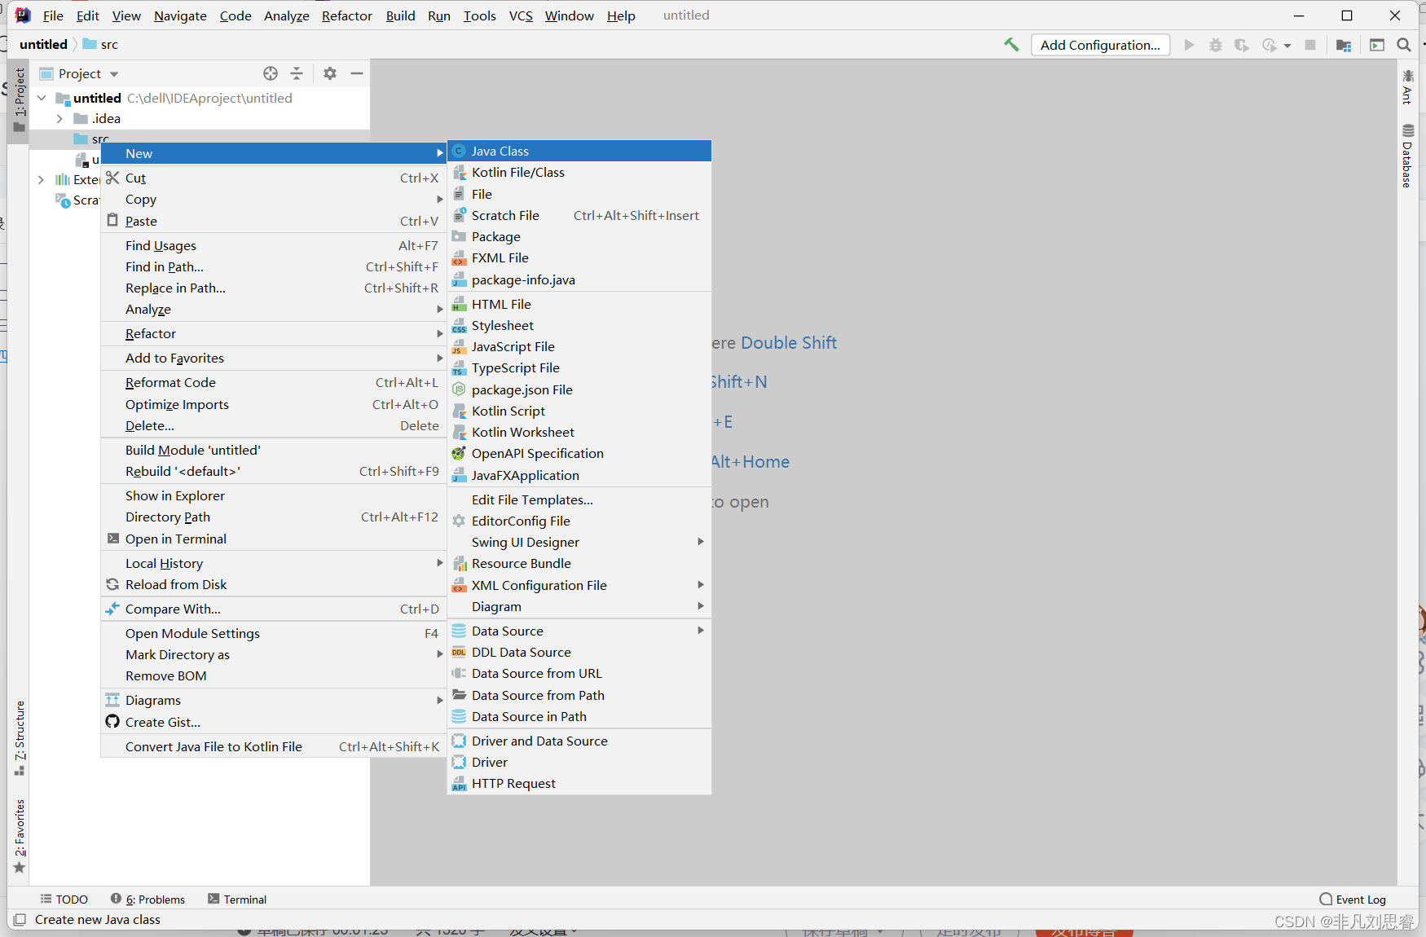Click Add Configuration button
The width and height of the screenshot is (1426, 937).
(1100, 45)
